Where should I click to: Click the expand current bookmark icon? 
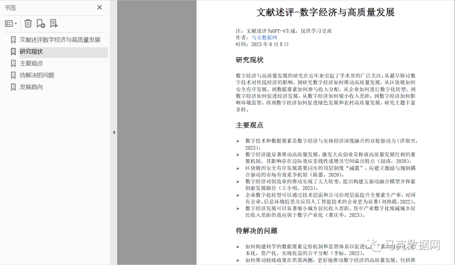click(54, 24)
